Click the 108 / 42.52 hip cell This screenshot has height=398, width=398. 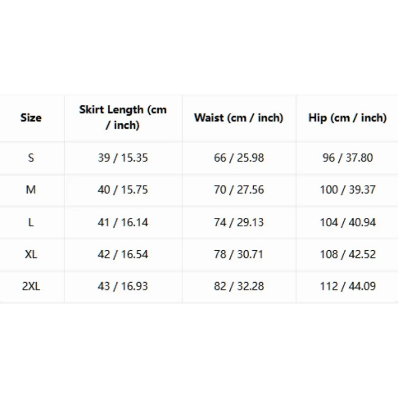click(348, 254)
